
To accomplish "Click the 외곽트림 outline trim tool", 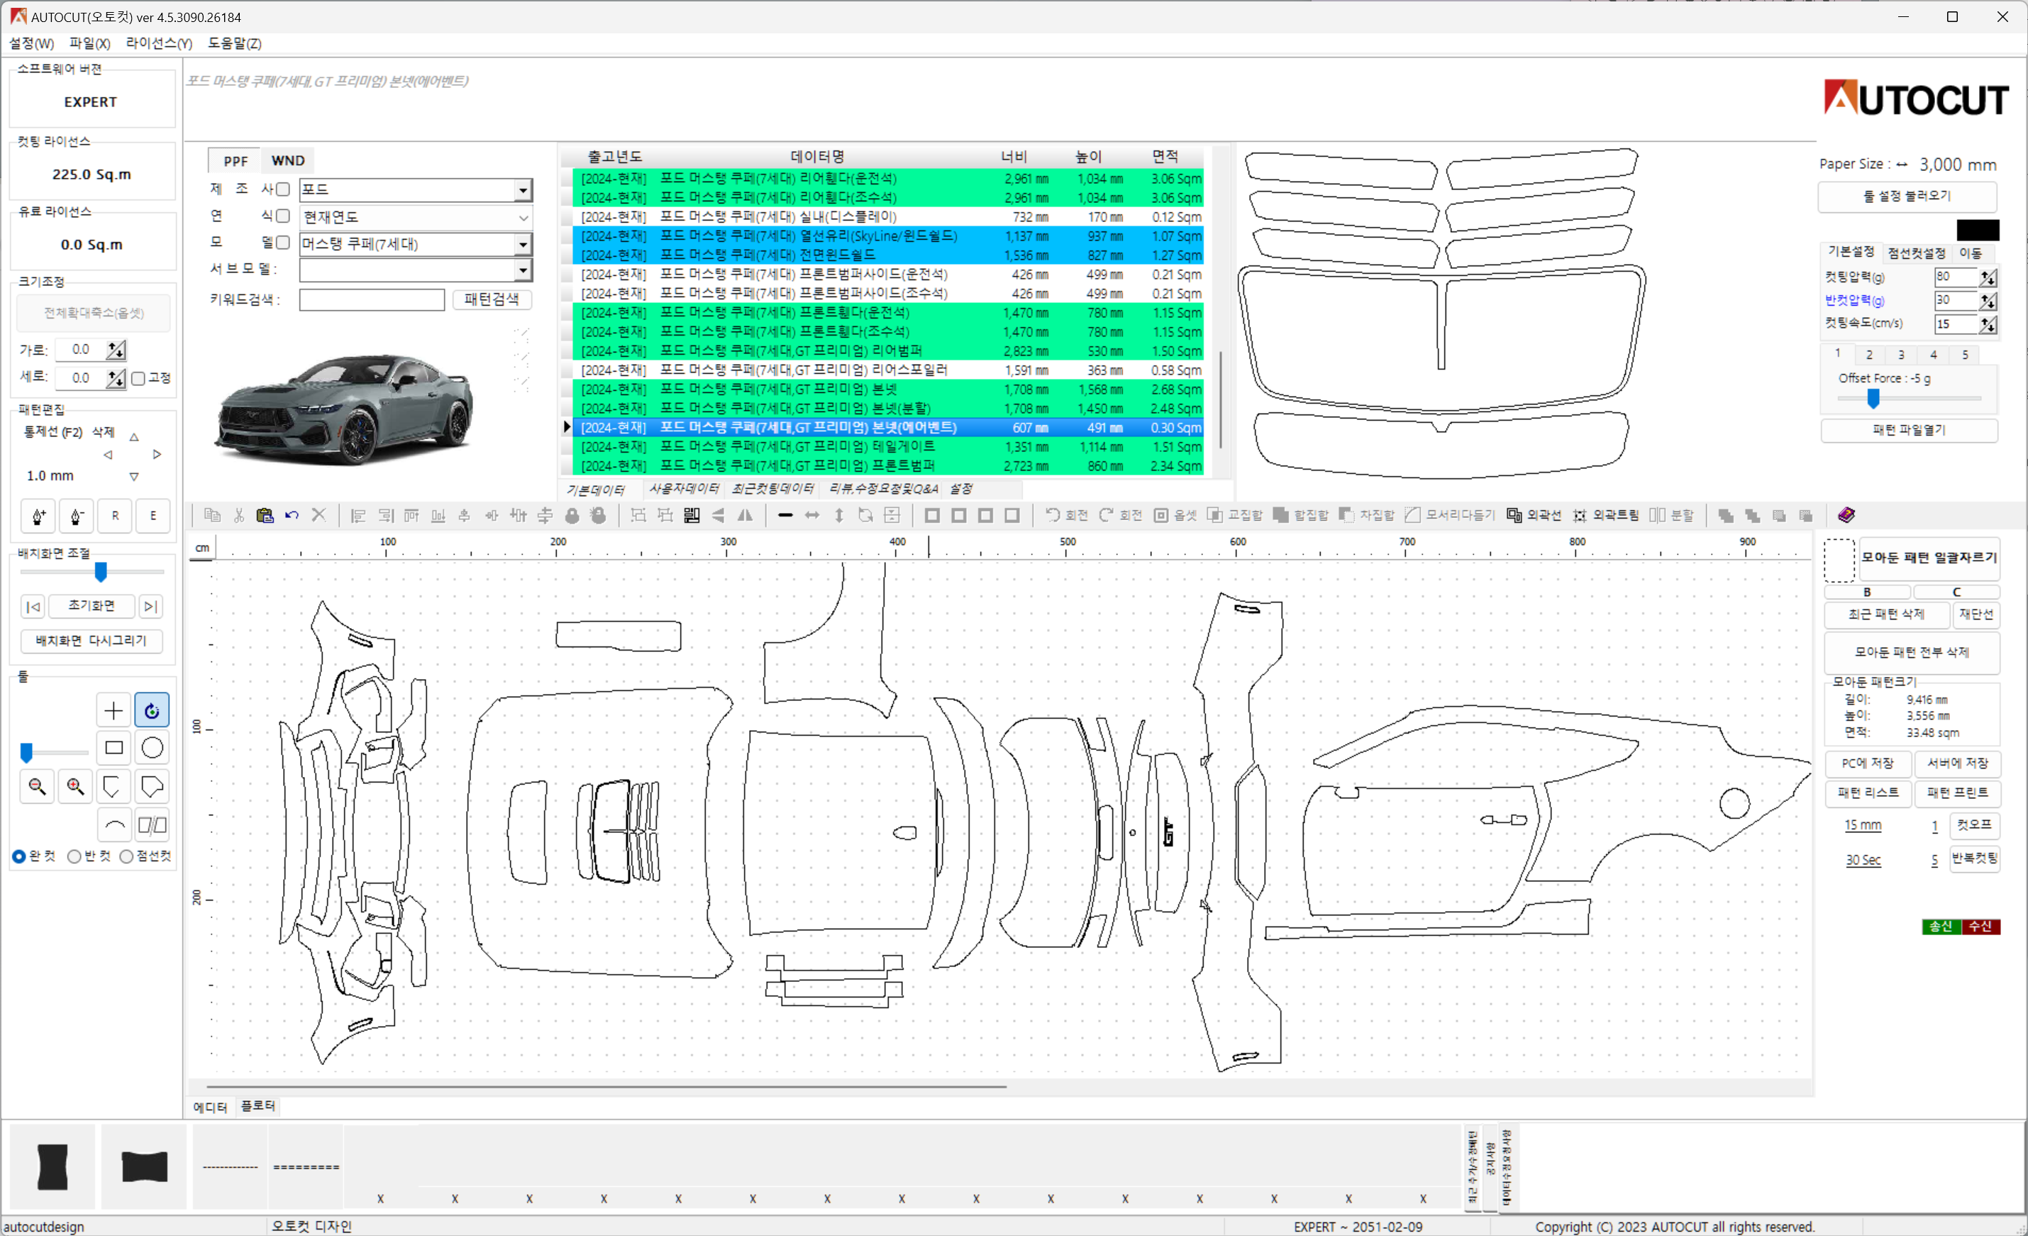I will (1605, 516).
